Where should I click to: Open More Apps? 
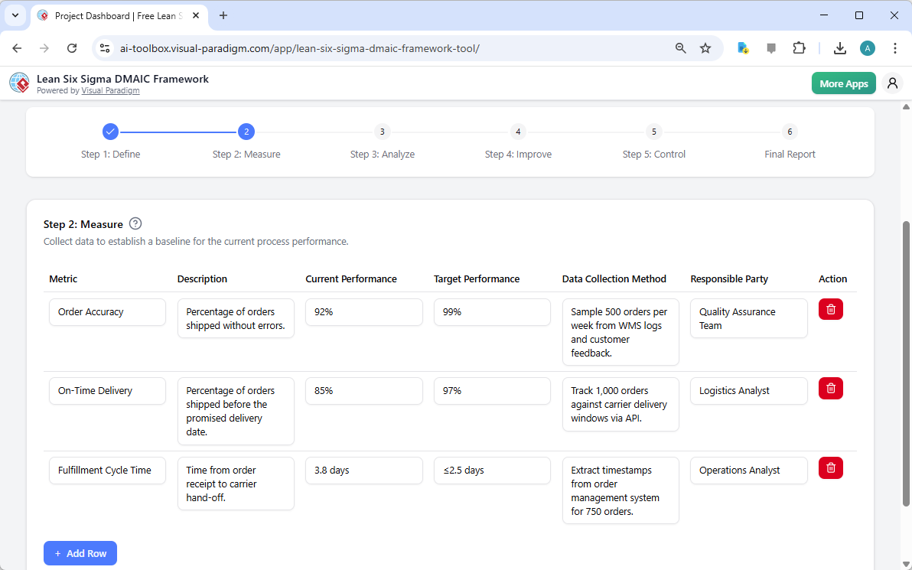click(x=843, y=83)
